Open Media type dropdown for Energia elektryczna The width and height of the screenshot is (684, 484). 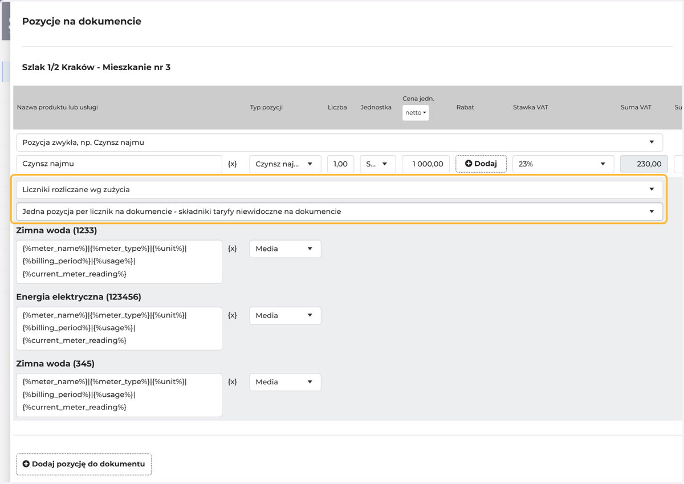tap(285, 315)
